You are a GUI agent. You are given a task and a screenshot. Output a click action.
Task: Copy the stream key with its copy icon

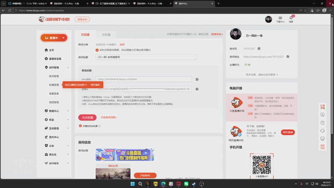pos(197,89)
